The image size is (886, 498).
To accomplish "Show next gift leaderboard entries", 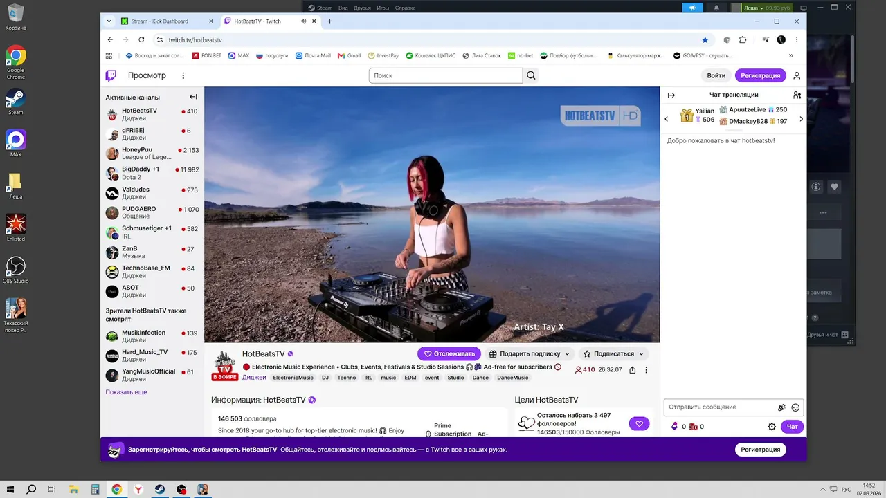I will click(x=801, y=119).
